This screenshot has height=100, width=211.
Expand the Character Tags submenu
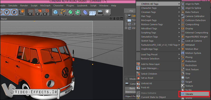(x=158, y=8)
